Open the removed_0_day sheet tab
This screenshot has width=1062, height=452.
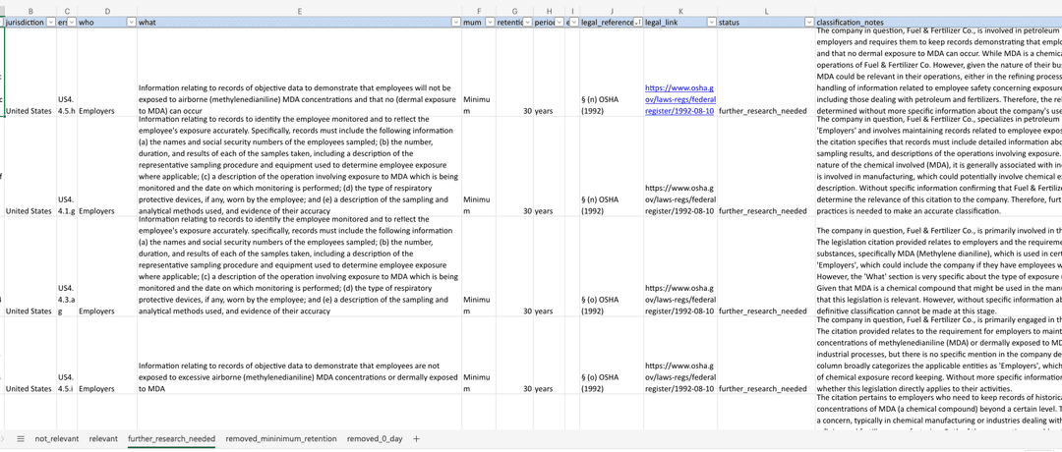pos(376,438)
